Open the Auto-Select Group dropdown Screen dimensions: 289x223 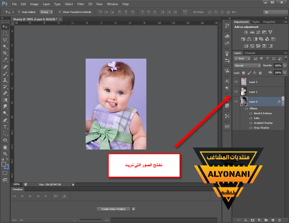[47, 12]
